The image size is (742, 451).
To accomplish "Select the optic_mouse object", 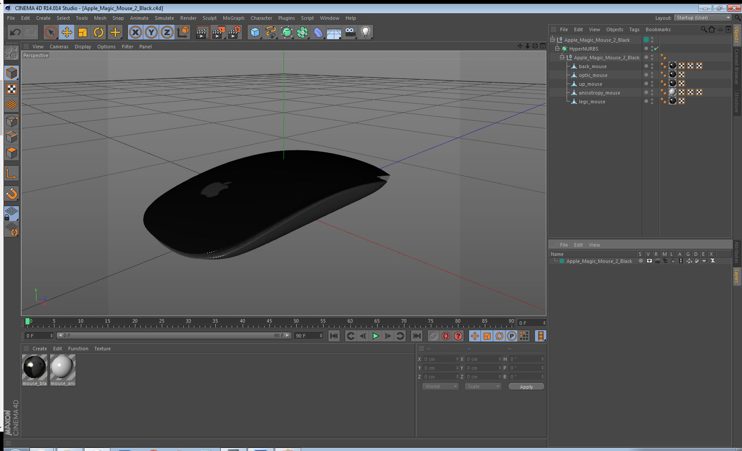I will (x=593, y=75).
